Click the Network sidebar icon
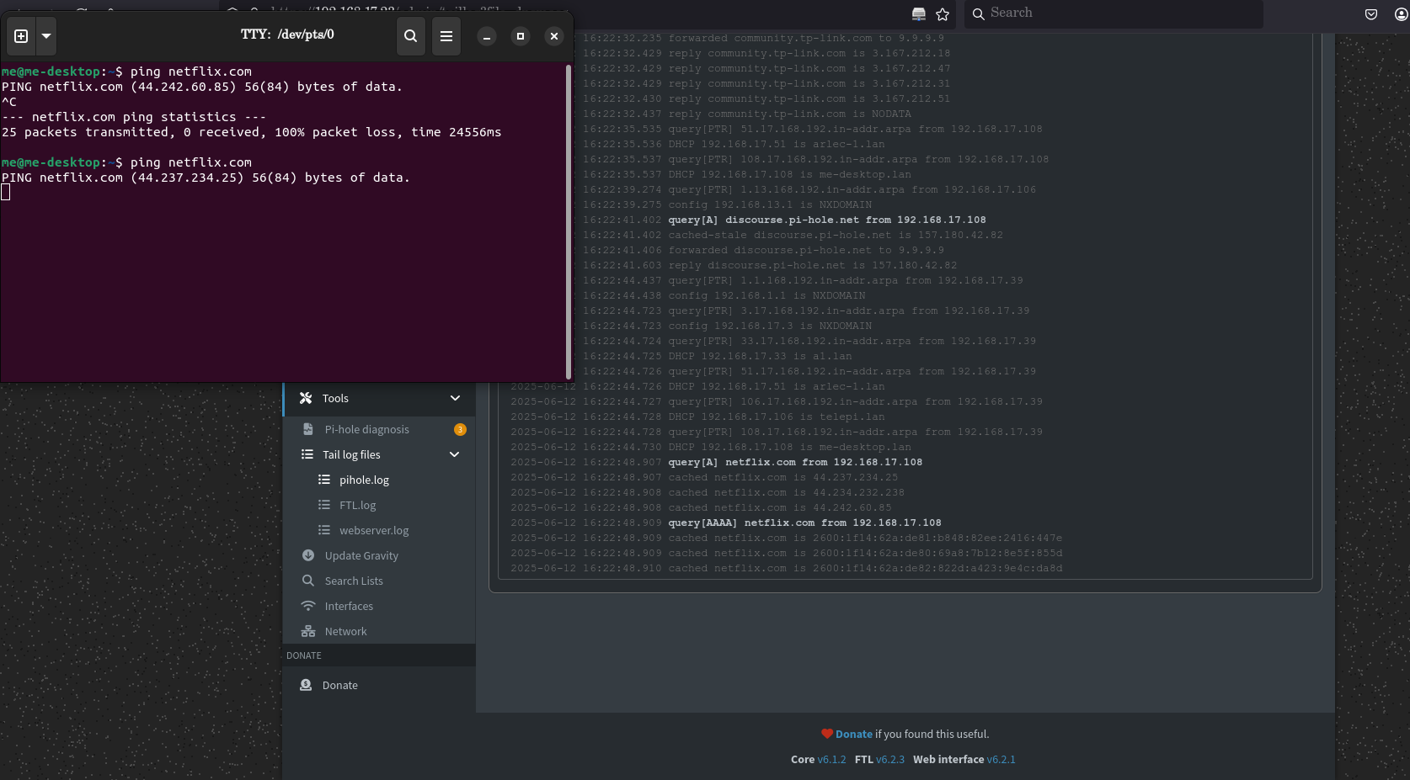 [308, 631]
